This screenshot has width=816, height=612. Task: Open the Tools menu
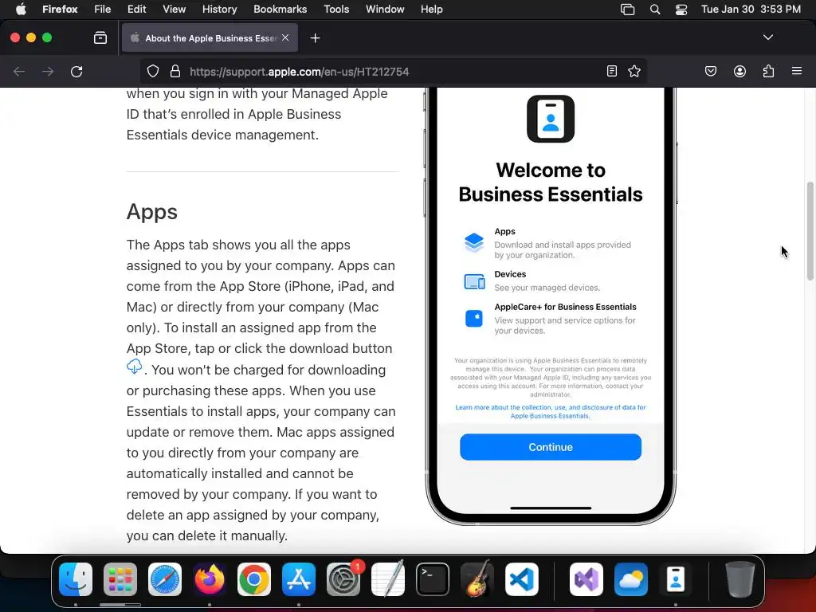(336, 9)
